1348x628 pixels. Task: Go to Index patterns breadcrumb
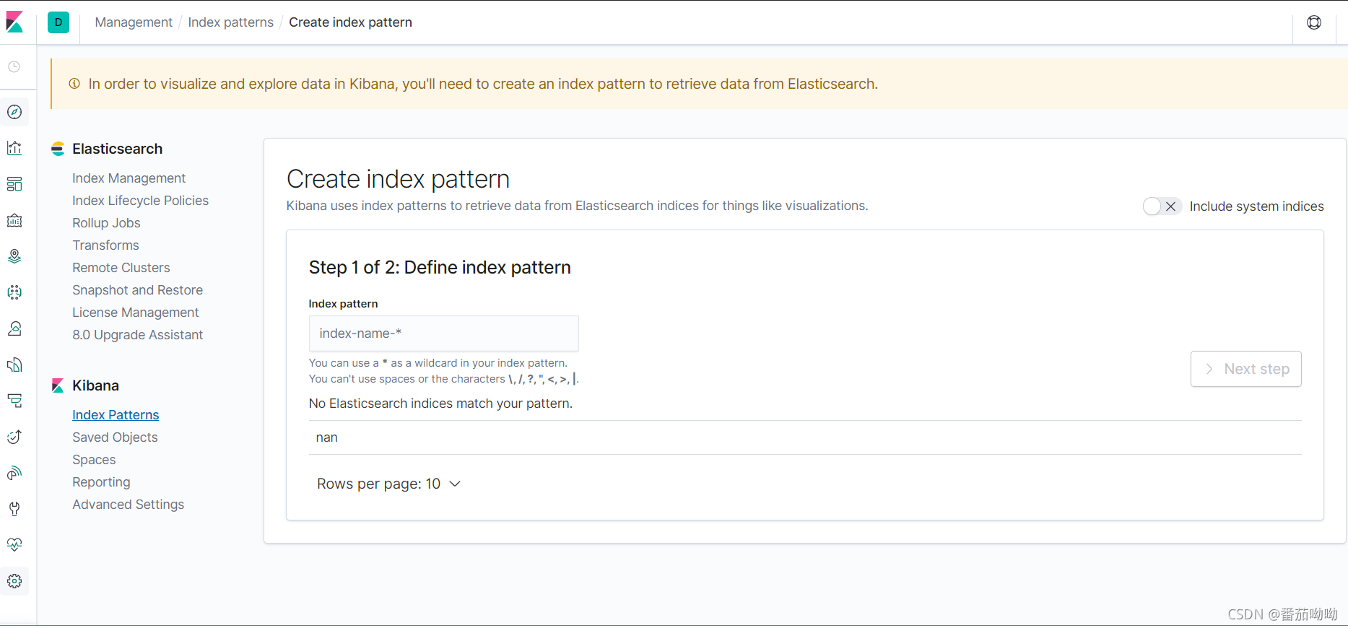point(231,22)
